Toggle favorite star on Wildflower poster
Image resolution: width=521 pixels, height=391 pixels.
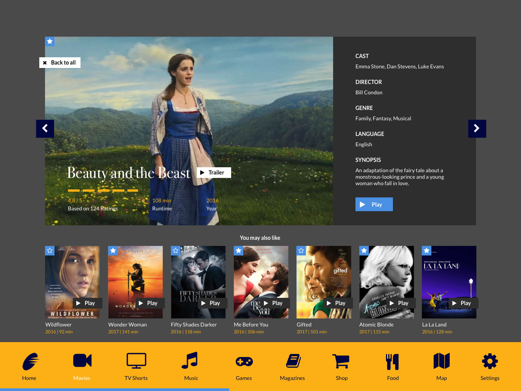pos(50,250)
